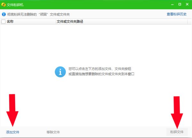192x138 pixels.
Task: Click the hint line 或直接拖拽想要删除的文件
Action: click(x=101, y=74)
